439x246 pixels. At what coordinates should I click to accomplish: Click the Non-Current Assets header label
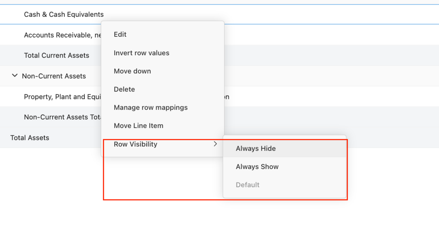tap(54, 76)
